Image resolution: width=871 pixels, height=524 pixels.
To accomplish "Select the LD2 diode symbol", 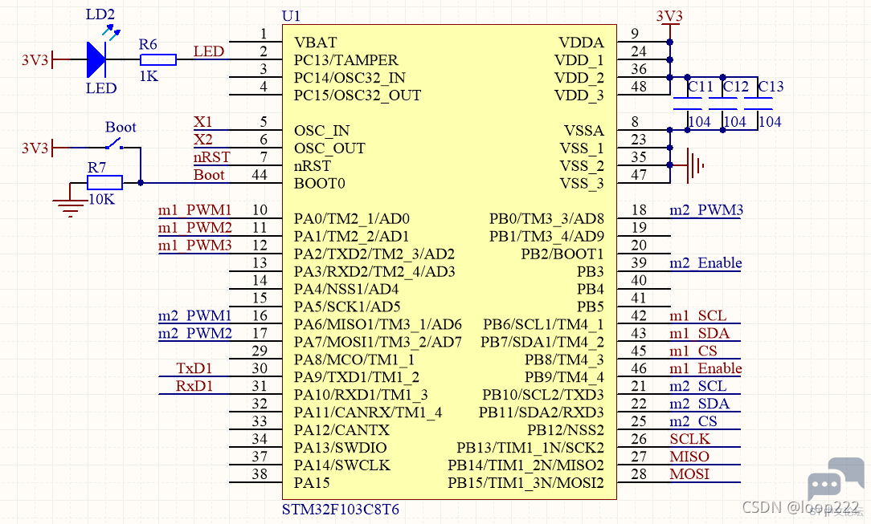I will point(96,59).
